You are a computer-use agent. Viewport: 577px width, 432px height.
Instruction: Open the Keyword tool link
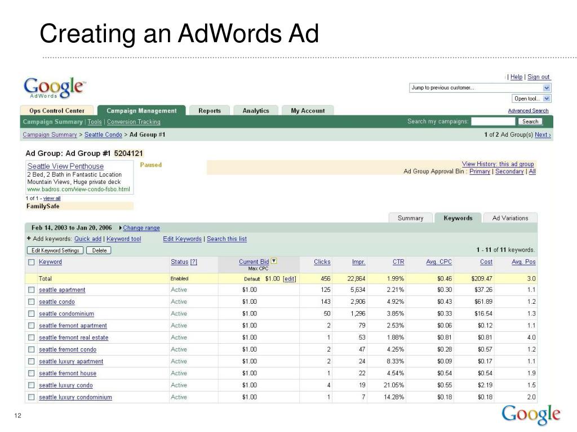pyautogui.click(x=123, y=238)
